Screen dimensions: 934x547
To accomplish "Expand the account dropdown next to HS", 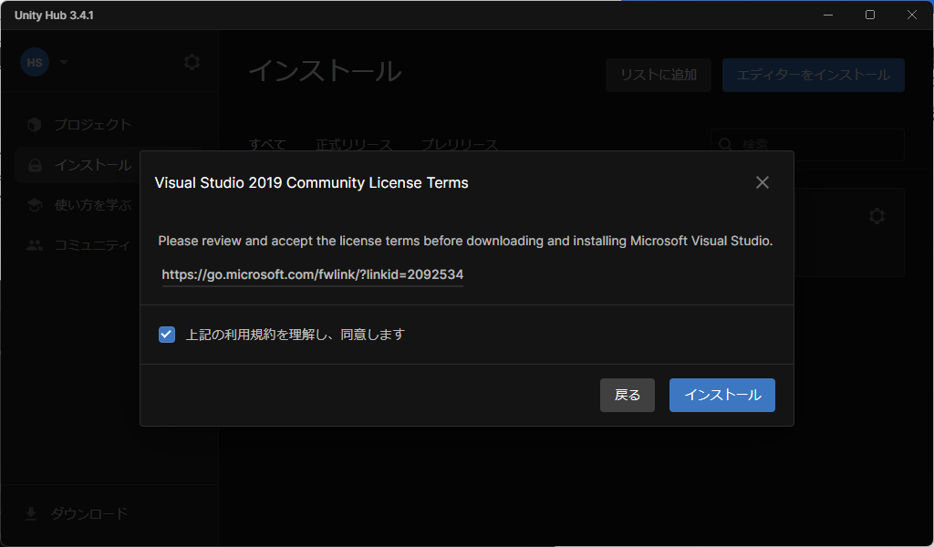I will coord(62,62).
